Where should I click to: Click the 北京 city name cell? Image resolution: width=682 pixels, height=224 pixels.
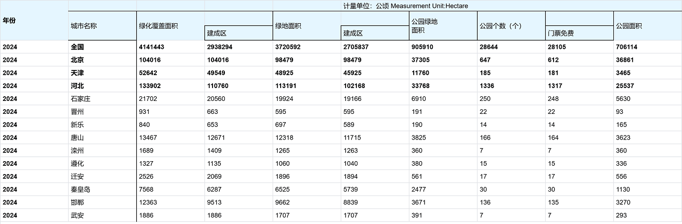click(77, 60)
